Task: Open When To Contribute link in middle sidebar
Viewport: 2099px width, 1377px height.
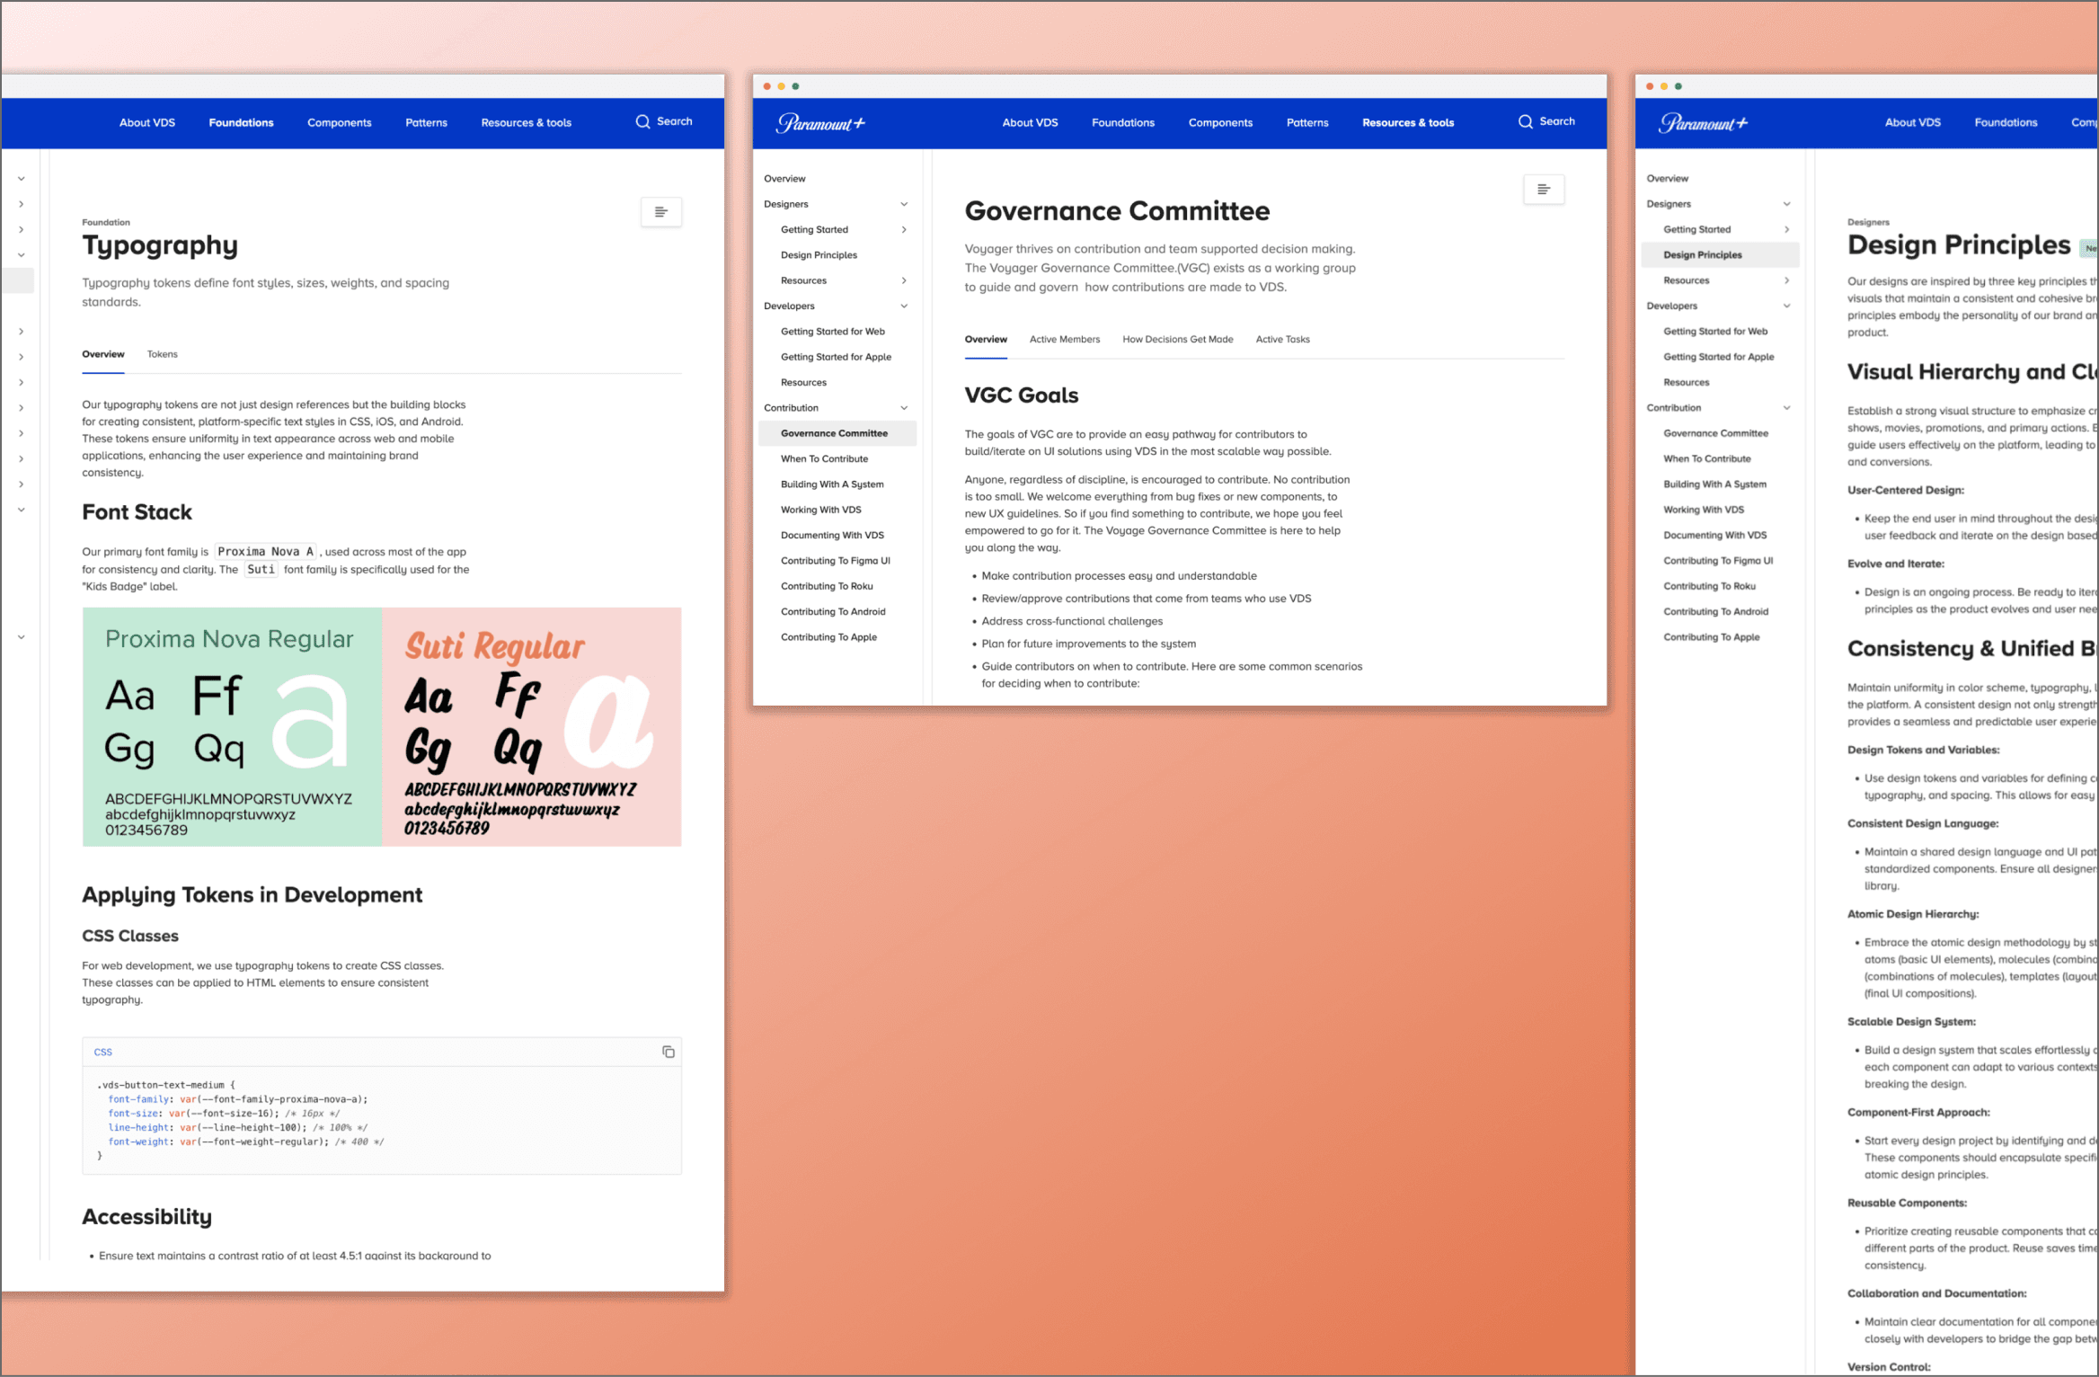Action: (824, 459)
